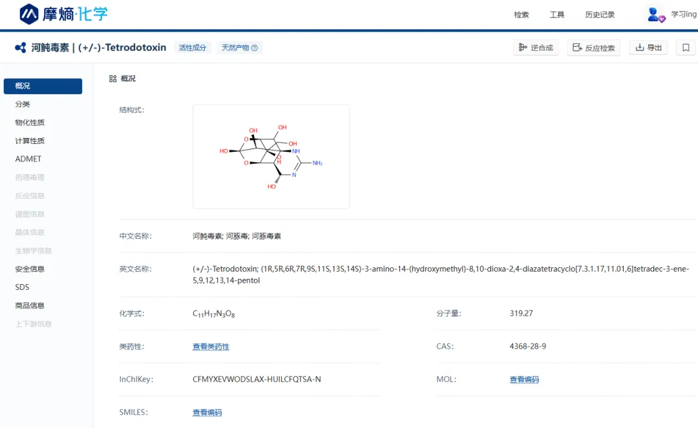Select 分类 in the sidebar
Screen dimensions: 698x428
point(23,104)
